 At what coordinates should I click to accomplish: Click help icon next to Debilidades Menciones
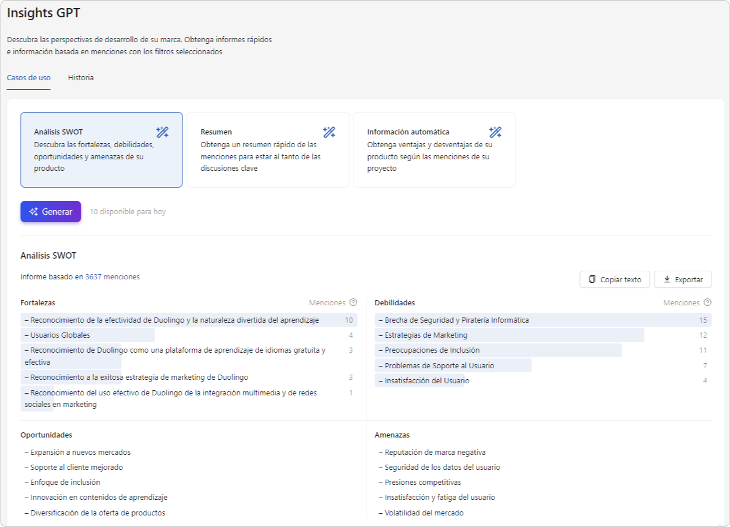tap(707, 302)
